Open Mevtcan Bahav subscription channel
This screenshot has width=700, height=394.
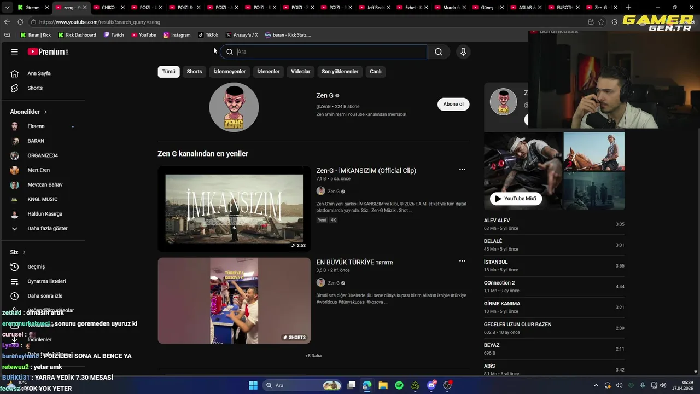(44, 185)
